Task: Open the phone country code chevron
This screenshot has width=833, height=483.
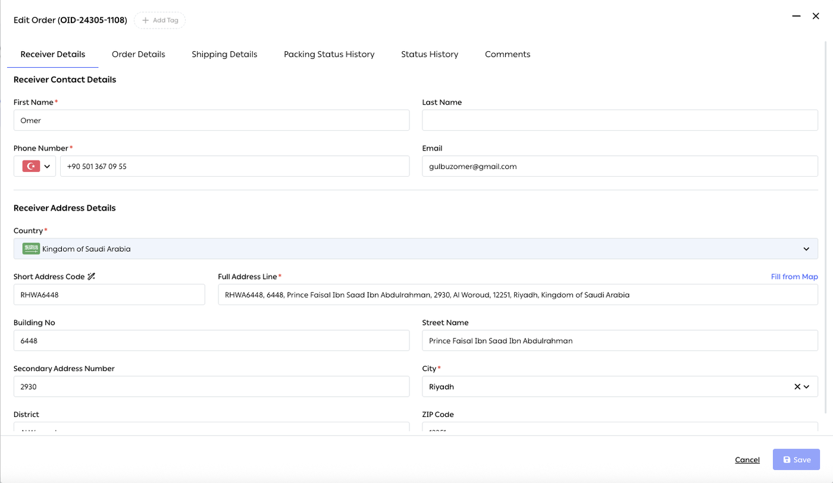Action: [47, 167]
